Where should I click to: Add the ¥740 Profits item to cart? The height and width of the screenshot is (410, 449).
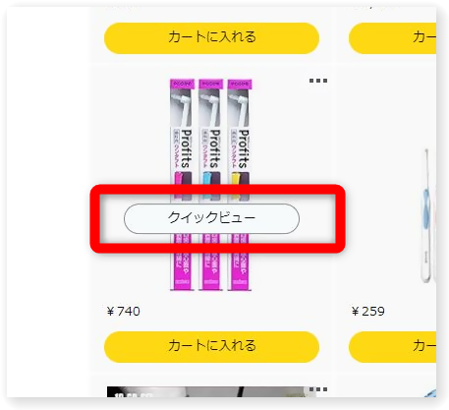(x=211, y=347)
